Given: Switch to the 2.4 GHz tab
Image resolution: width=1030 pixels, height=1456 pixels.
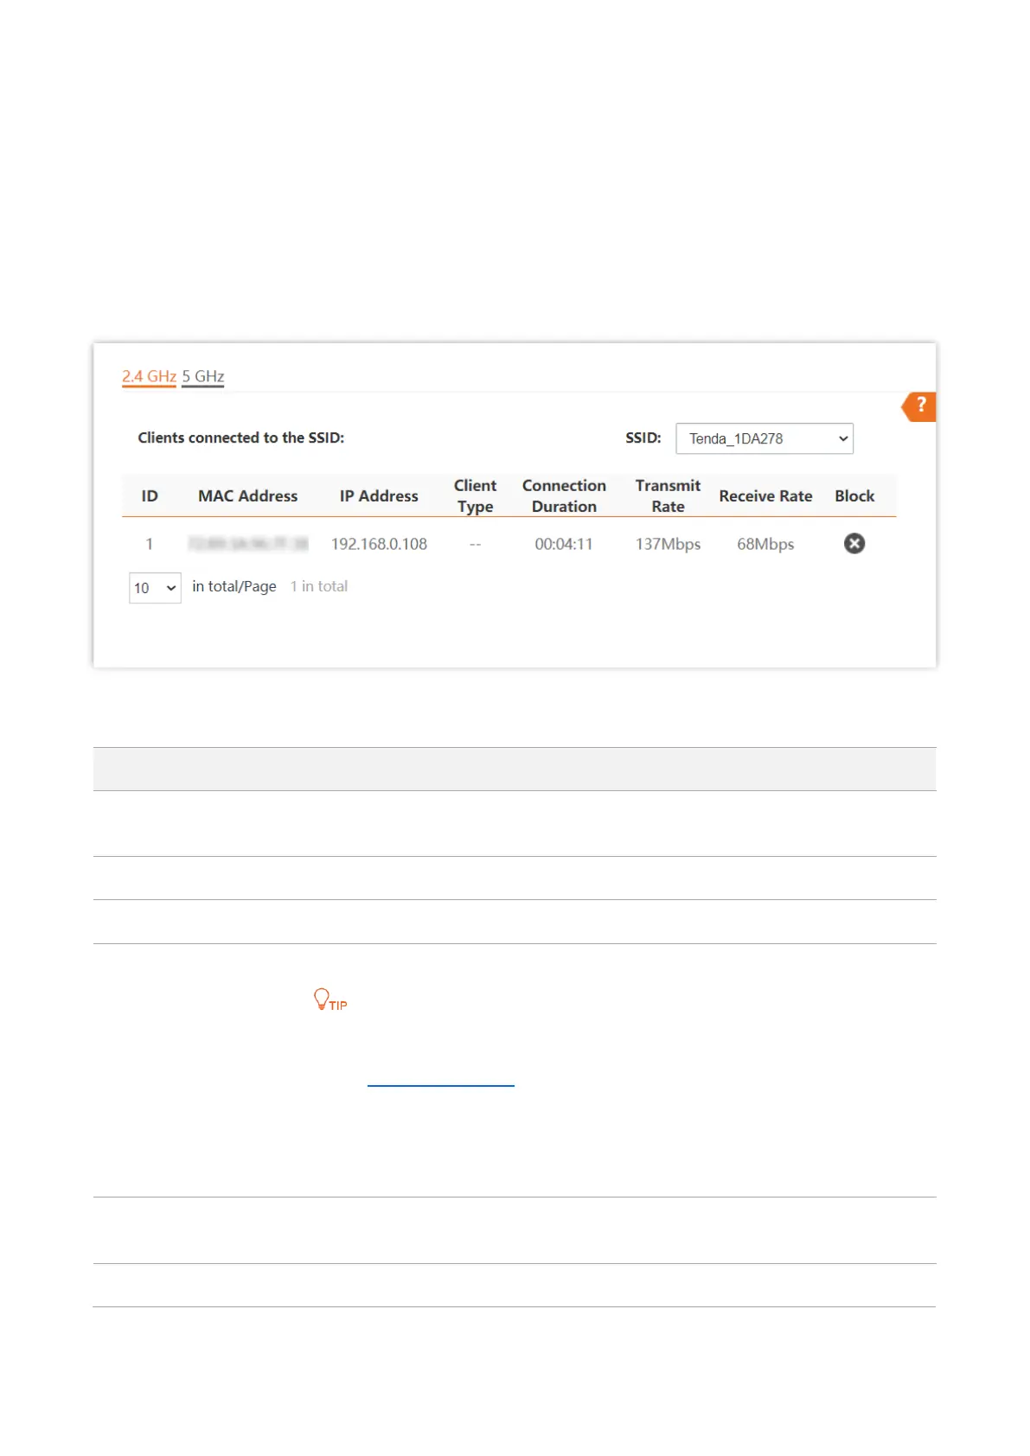Looking at the screenshot, I should [149, 376].
